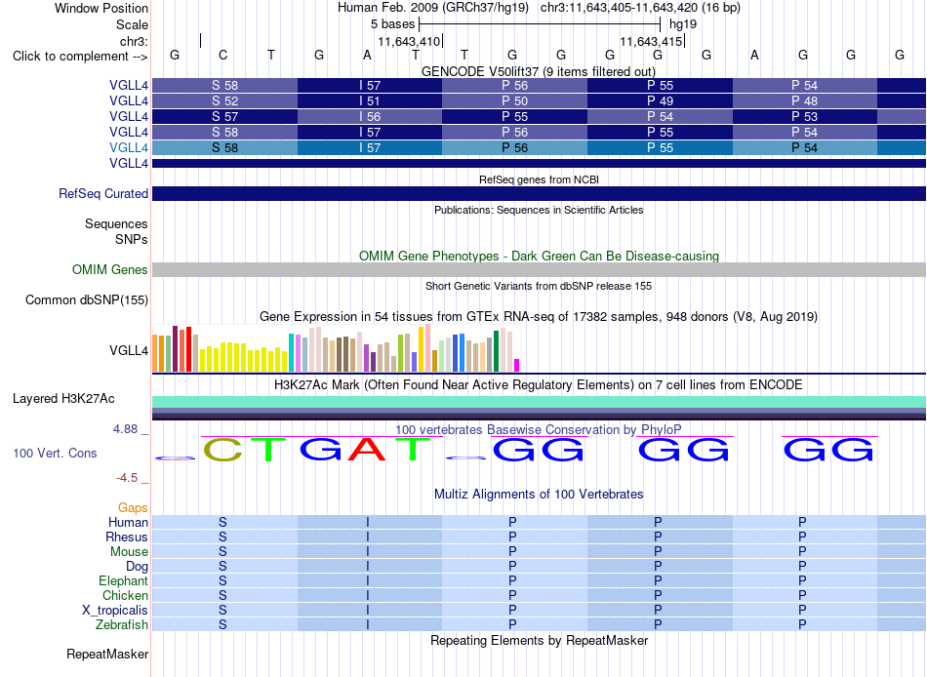Image resolution: width=927 pixels, height=677 pixels.
Task: Click the Rhesus species label
Action: tap(127, 537)
